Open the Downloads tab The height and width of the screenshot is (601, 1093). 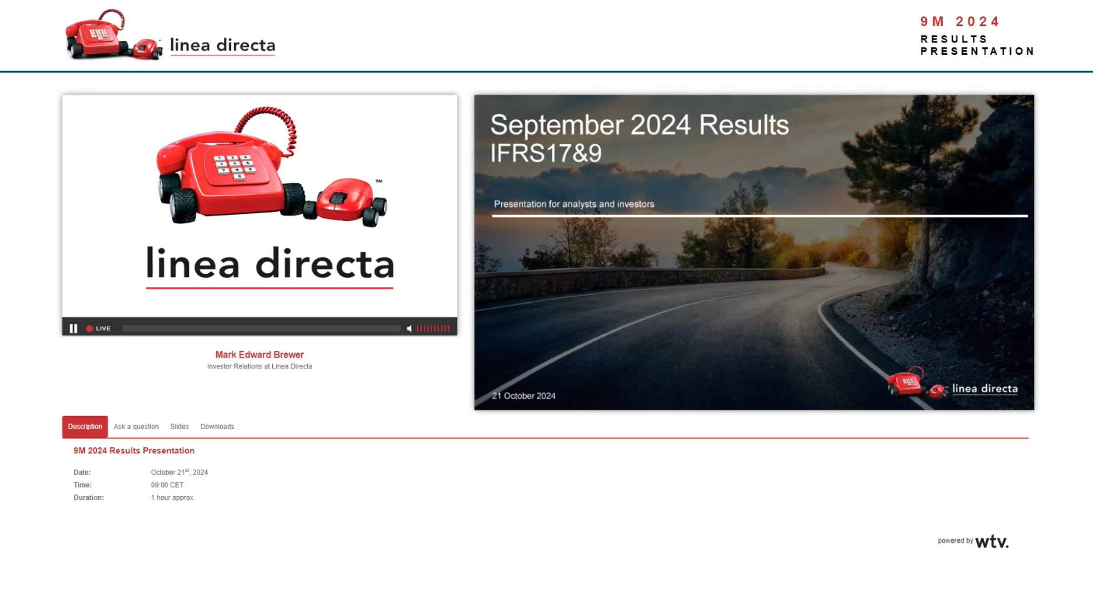coord(217,426)
